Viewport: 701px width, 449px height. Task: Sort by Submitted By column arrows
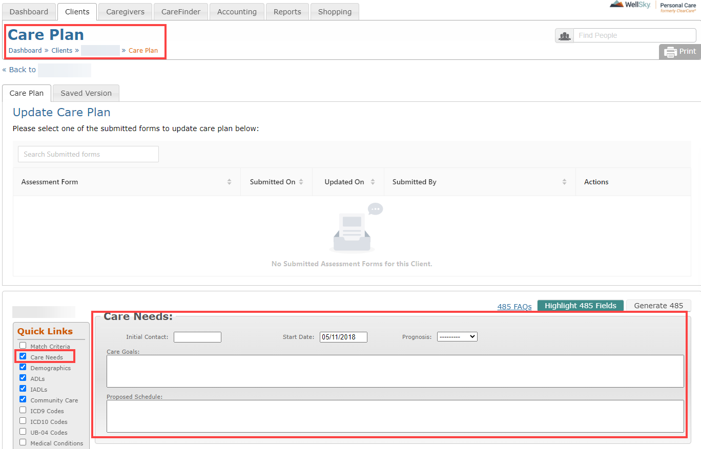[564, 182]
